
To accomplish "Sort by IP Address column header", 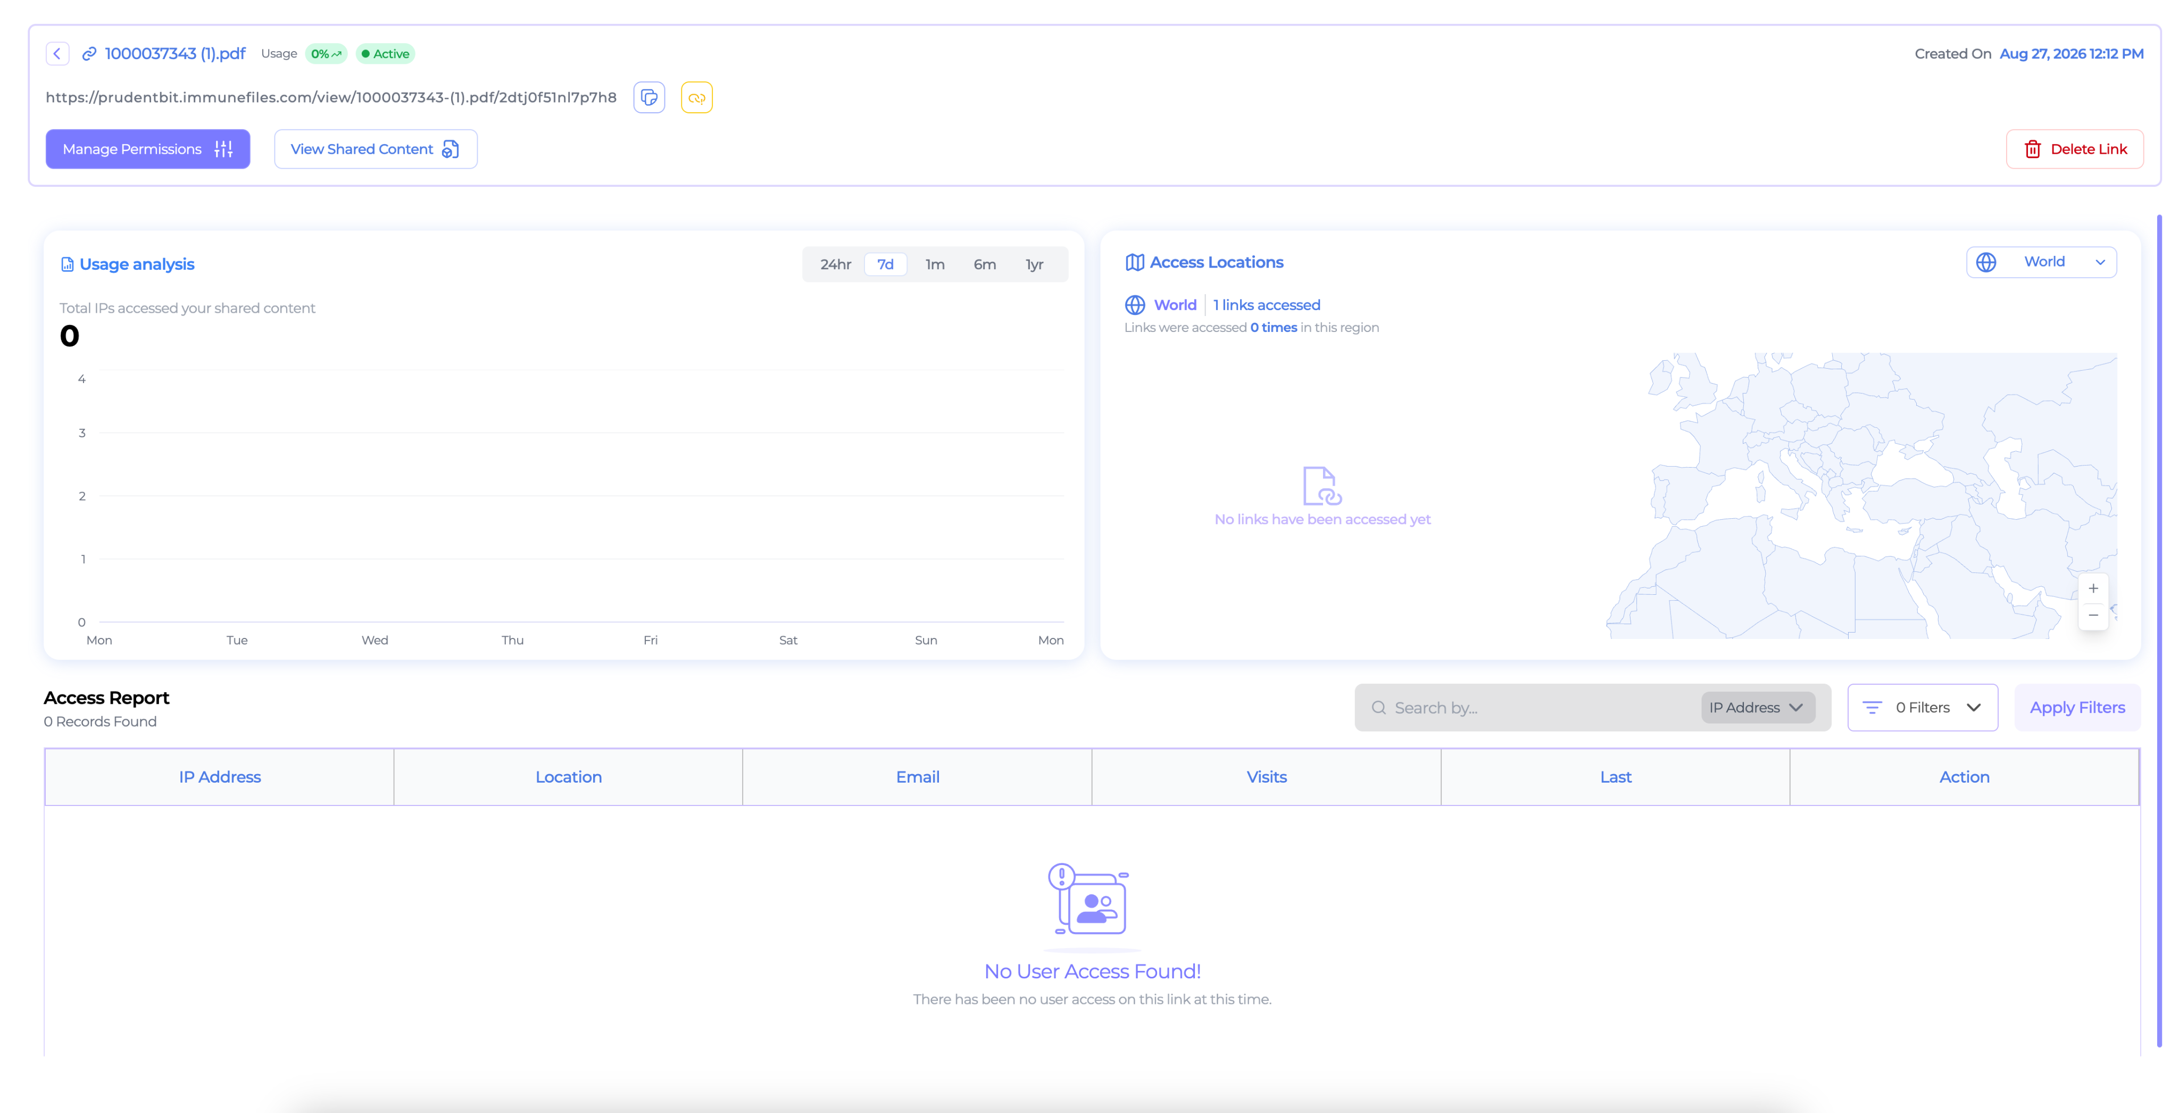I will (219, 777).
